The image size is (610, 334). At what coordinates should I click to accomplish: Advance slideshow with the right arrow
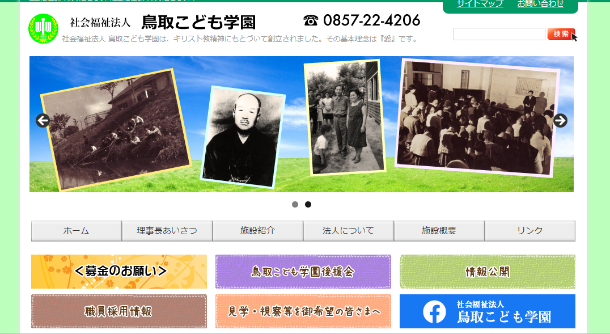pos(560,120)
